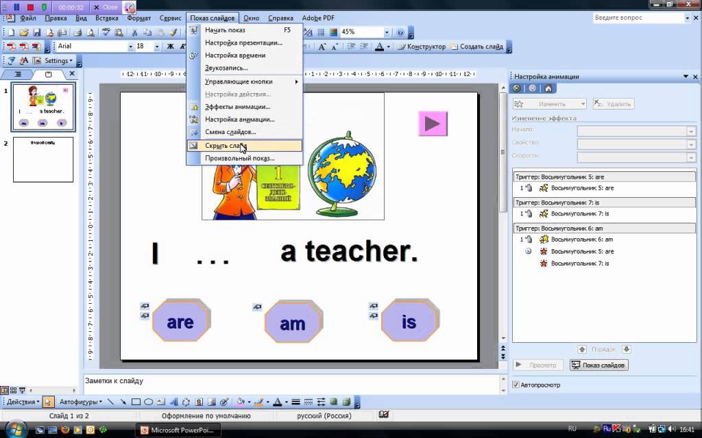
Task: Choose Произвольный показ menu entry
Action: pos(245,158)
